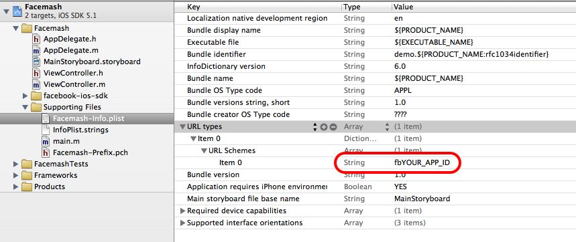Expand the Required device capabilities row
The image size is (576, 242).
[182, 211]
